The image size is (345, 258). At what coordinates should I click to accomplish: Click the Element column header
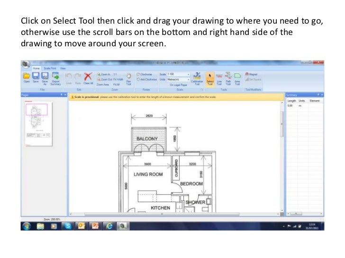pos(315,101)
